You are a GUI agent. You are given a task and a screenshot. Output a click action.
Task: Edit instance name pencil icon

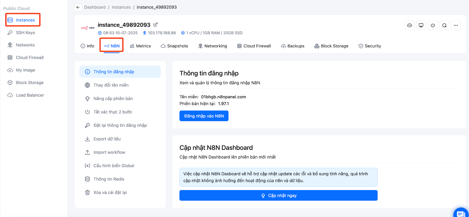pyautogui.click(x=156, y=25)
